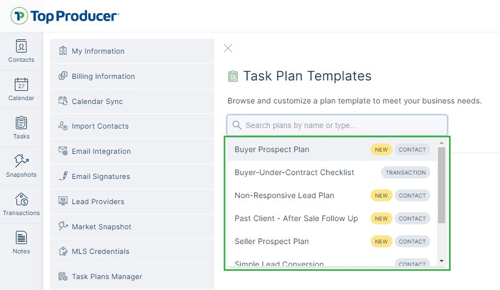
Task: Open the Tasks sidebar icon
Action: [21, 127]
